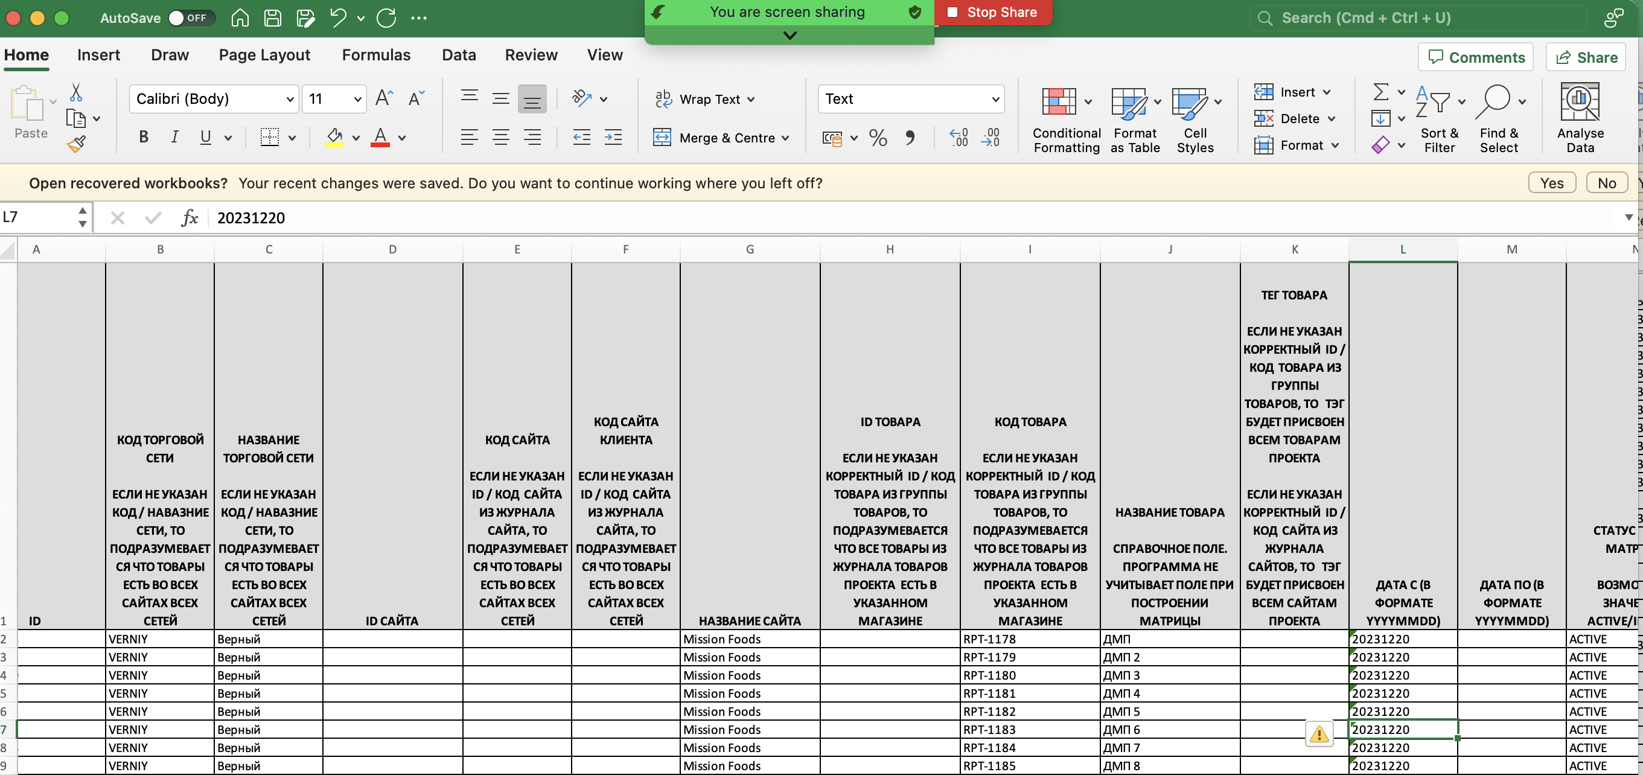Click the Save floppy disk icon
This screenshot has width=1643, height=775.
pos(272,18)
